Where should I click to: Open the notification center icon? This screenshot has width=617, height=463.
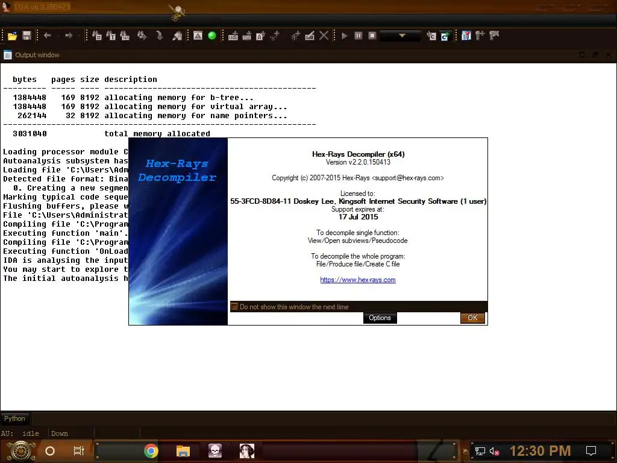pyautogui.click(x=591, y=451)
